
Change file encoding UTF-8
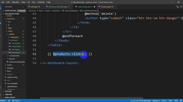pos(164,101)
